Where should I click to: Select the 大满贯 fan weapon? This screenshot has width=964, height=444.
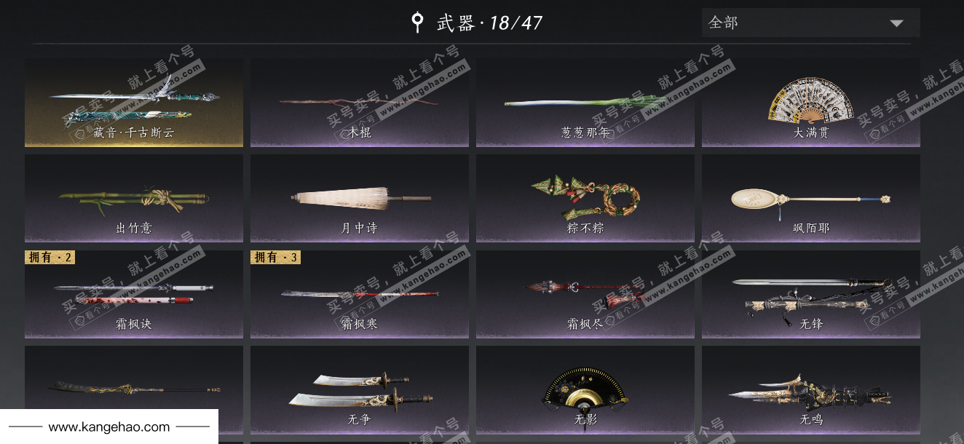pos(811,103)
